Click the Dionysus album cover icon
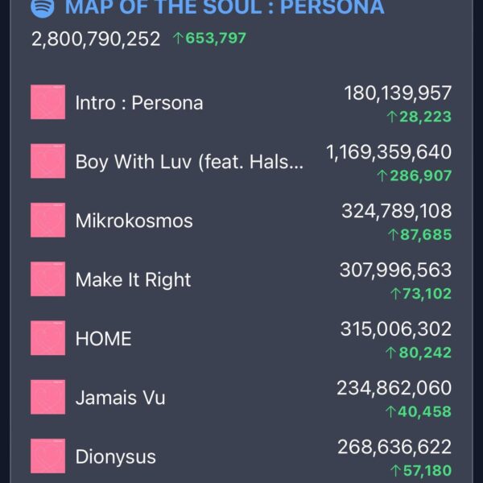Screen dimensions: 483x483 [x=47, y=456]
